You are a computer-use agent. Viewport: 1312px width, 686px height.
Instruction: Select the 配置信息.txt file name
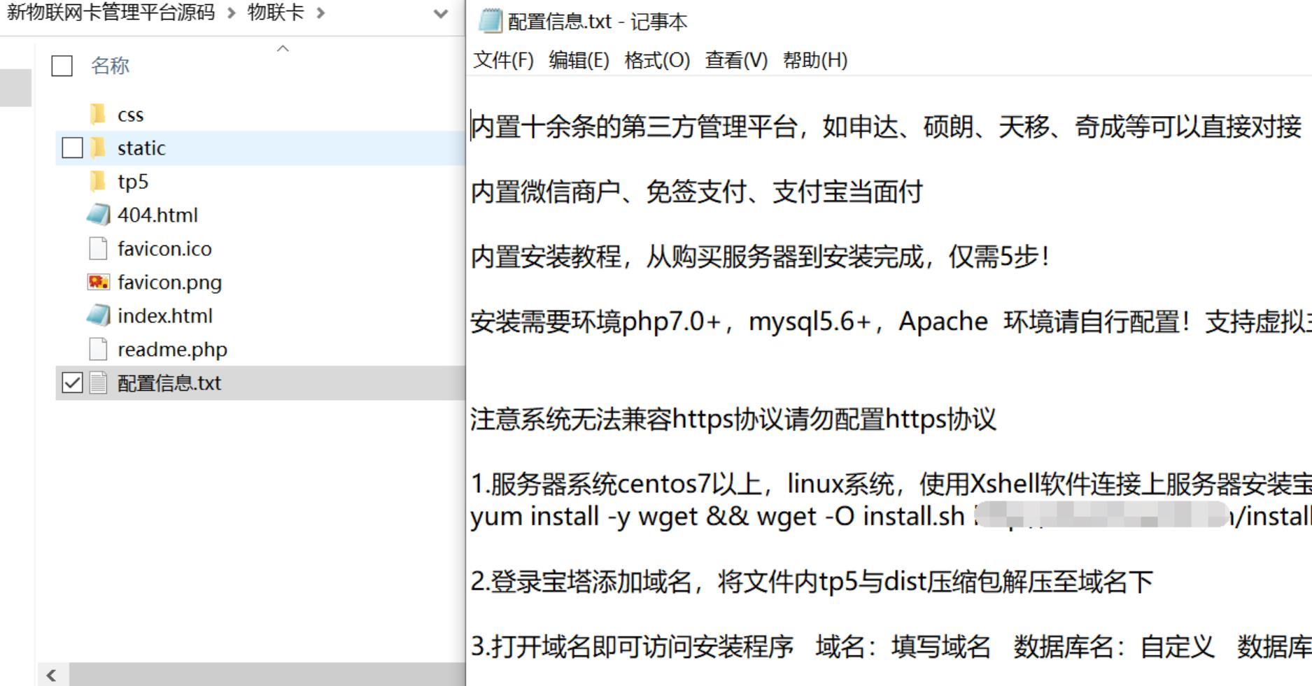169,383
